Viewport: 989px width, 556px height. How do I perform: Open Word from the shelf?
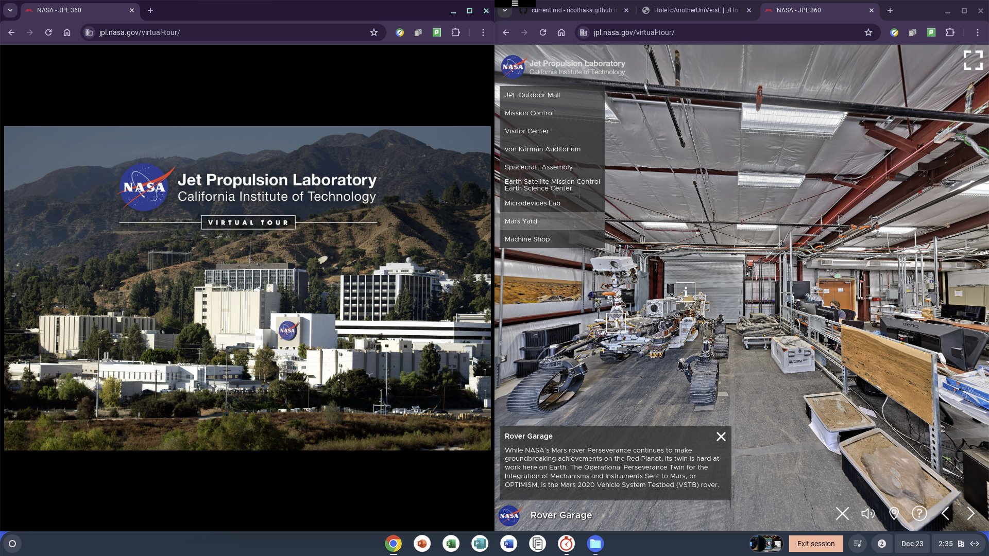coord(508,544)
